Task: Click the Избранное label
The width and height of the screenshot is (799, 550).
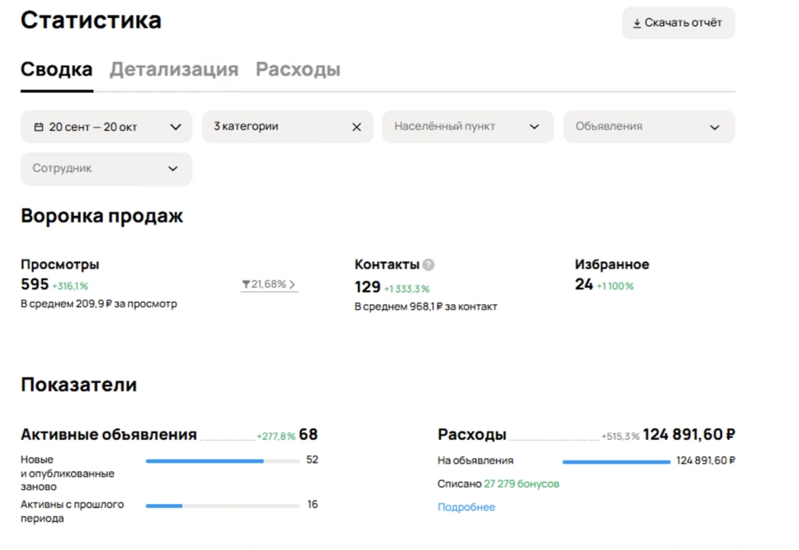Action: [x=612, y=264]
